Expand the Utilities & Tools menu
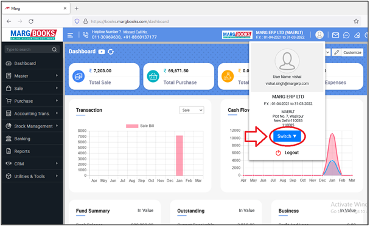370x226 pixels. coord(32,176)
